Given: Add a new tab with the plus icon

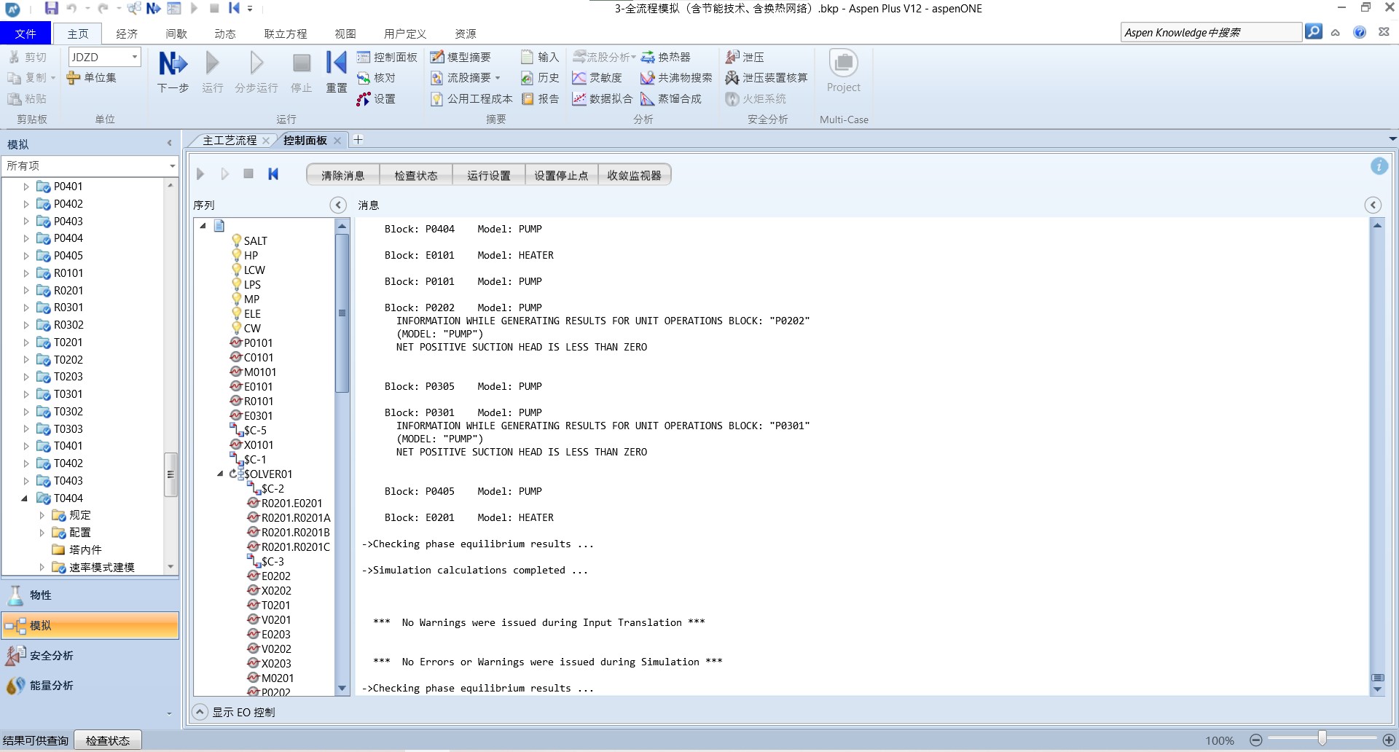Looking at the screenshot, I should 358,140.
